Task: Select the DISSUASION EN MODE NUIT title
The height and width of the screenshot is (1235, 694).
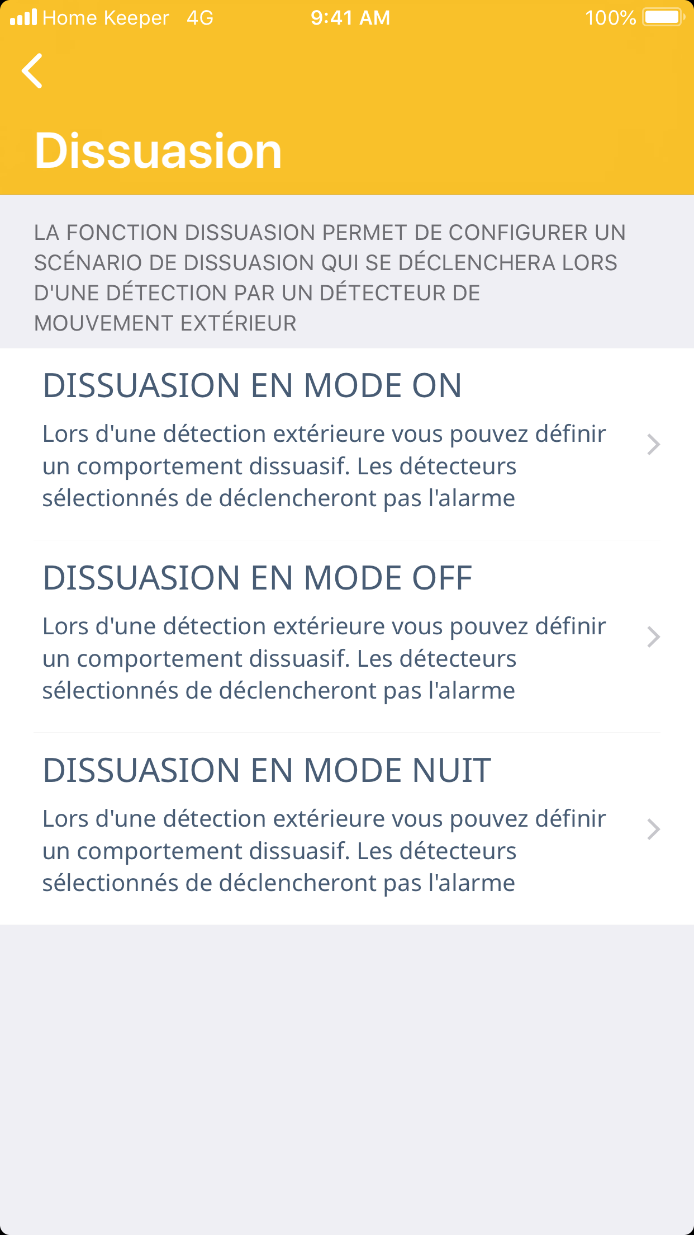Action: coord(267,770)
